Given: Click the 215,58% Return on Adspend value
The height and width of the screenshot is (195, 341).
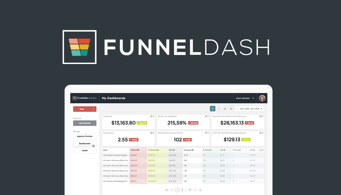Looking at the screenshot, I should click(177, 123).
